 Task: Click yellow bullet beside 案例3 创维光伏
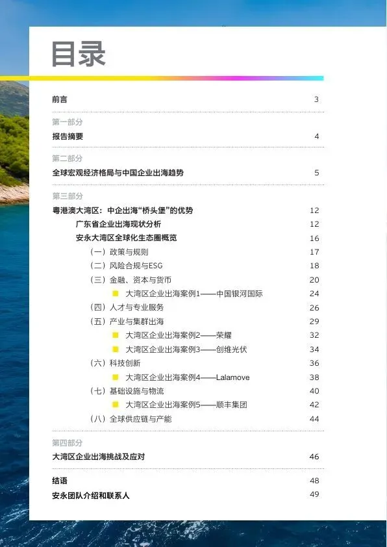116,350
